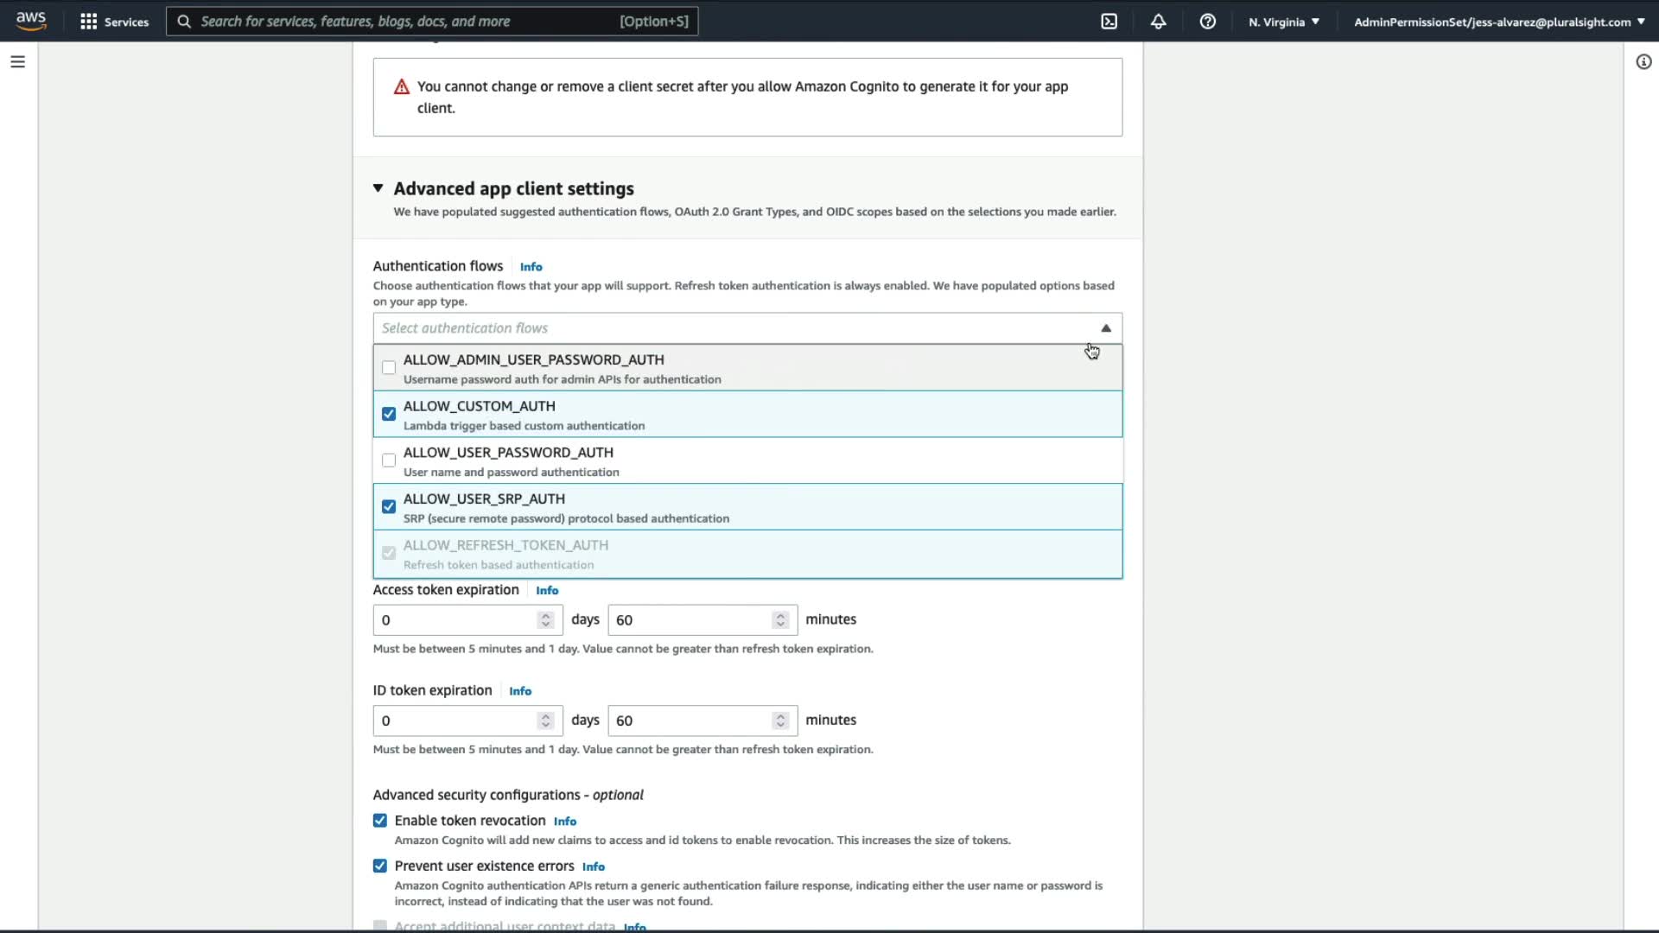Viewport: 1659px width, 933px height.
Task: Open the right-side info panel icon
Action: click(x=1643, y=62)
